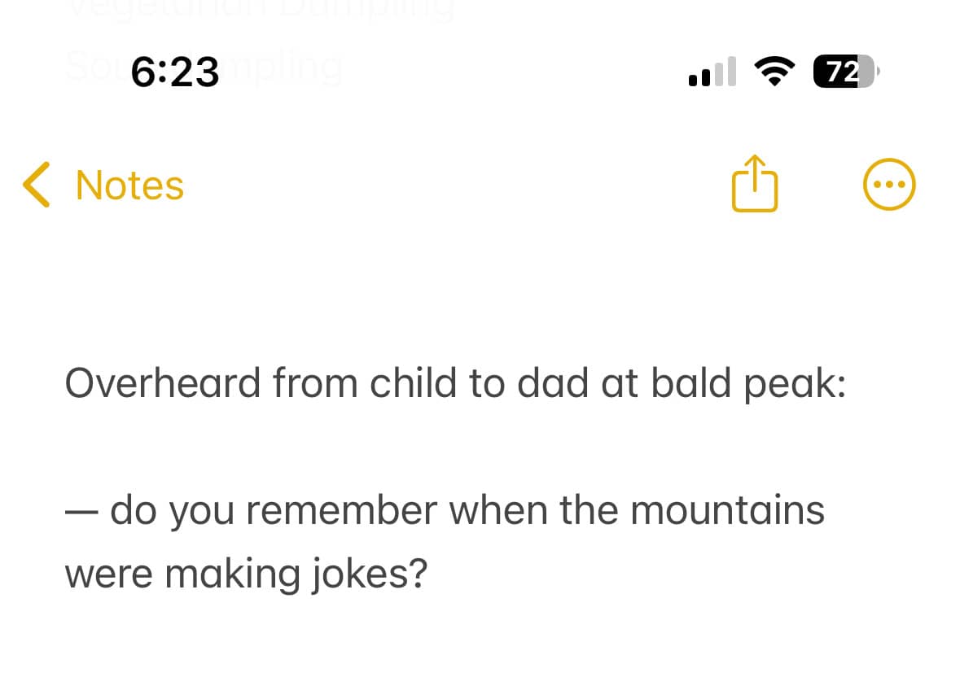
Task: Open the more options ellipsis menu
Action: click(889, 184)
